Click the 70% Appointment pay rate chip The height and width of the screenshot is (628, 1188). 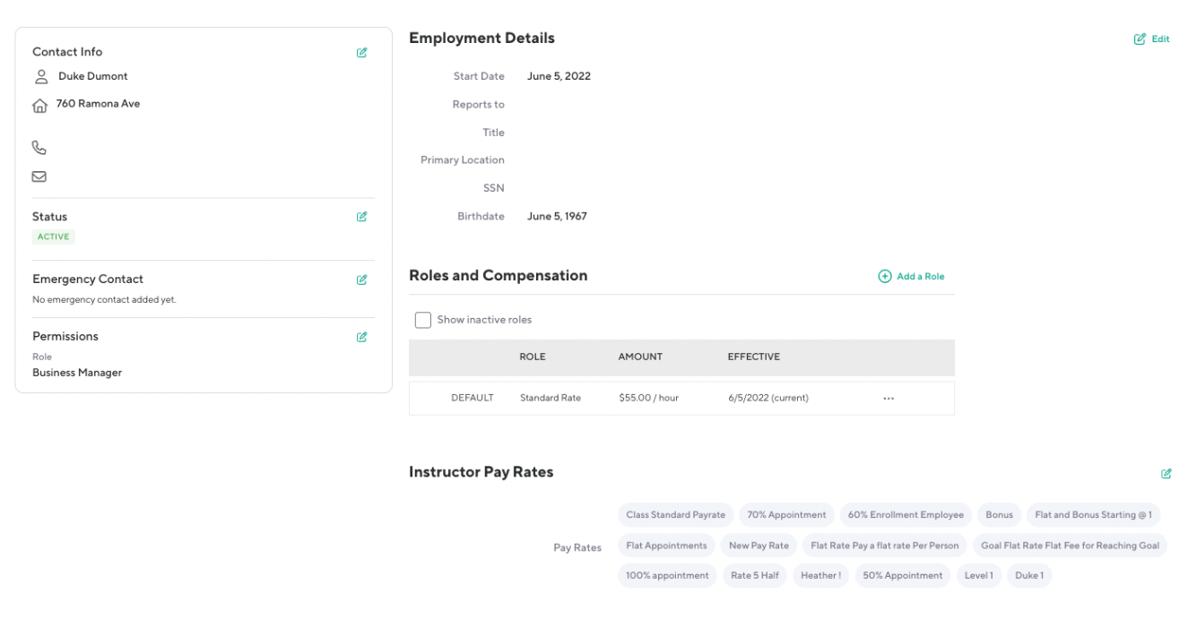(x=786, y=515)
